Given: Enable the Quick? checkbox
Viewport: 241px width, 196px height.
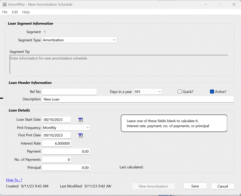Looking at the screenshot, I should pyautogui.click(x=179, y=92).
